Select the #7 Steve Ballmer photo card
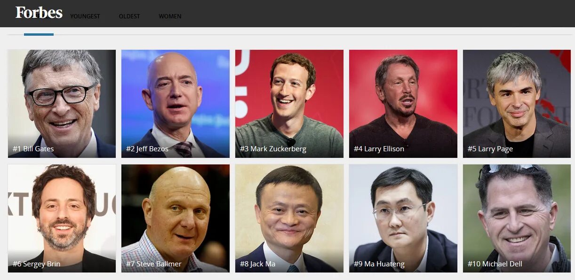This screenshot has height=280, width=575. [x=176, y=218]
